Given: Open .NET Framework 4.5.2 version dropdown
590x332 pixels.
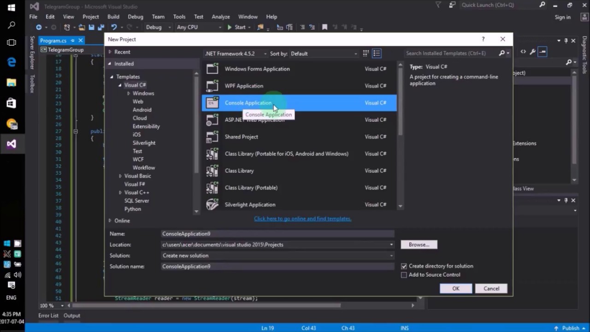Looking at the screenshot, I should click(x=236, y=53).
